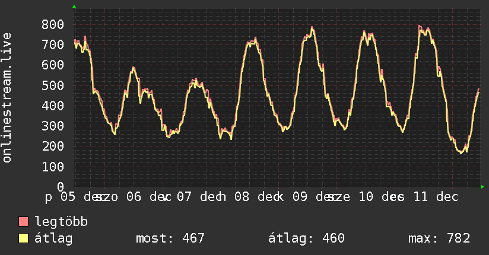Click the red legtöbb legend swatch
This screenshot has height=255, width=489.
23,222
